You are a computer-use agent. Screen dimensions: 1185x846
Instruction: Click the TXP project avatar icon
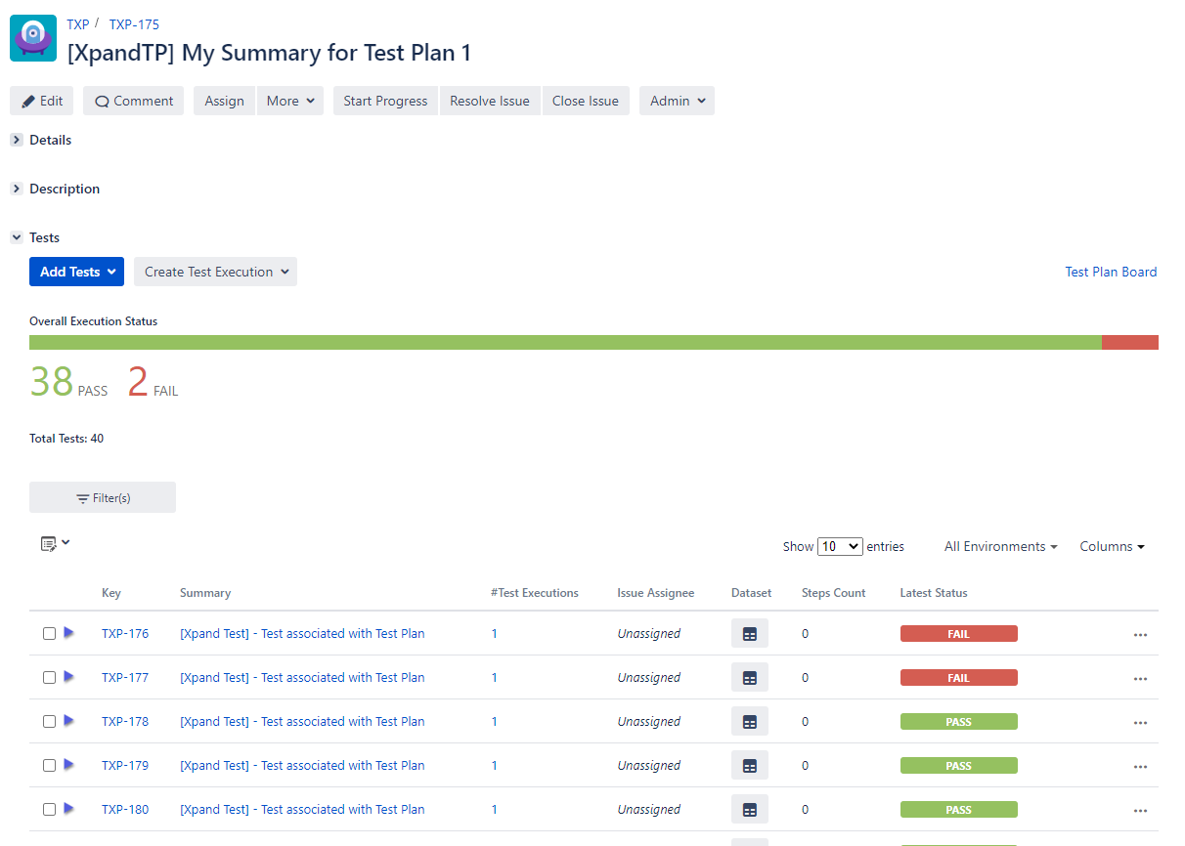(33, 38)
